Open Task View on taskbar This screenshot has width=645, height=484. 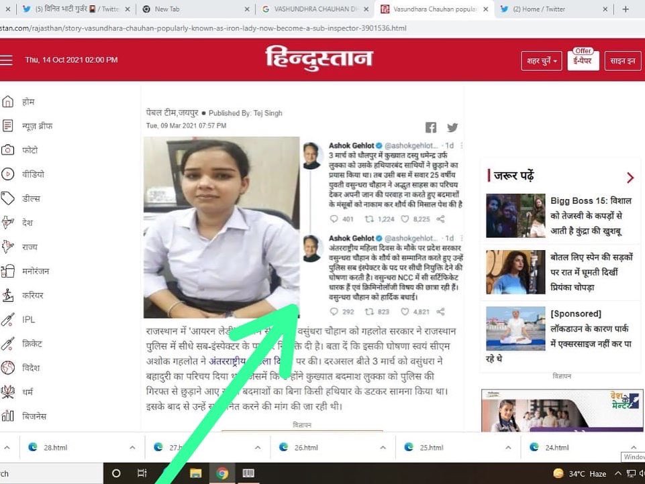tap(142, 473)
